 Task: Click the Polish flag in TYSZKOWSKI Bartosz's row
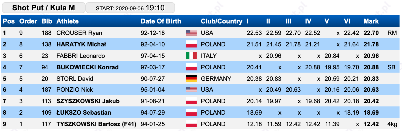(191, 124)
